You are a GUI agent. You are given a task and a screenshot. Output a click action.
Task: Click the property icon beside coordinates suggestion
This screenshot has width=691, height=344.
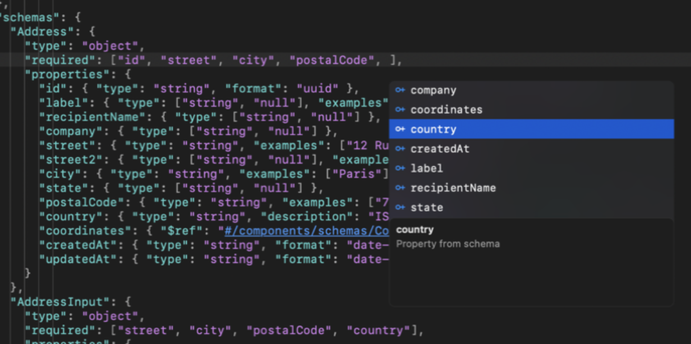click(400, 109)
